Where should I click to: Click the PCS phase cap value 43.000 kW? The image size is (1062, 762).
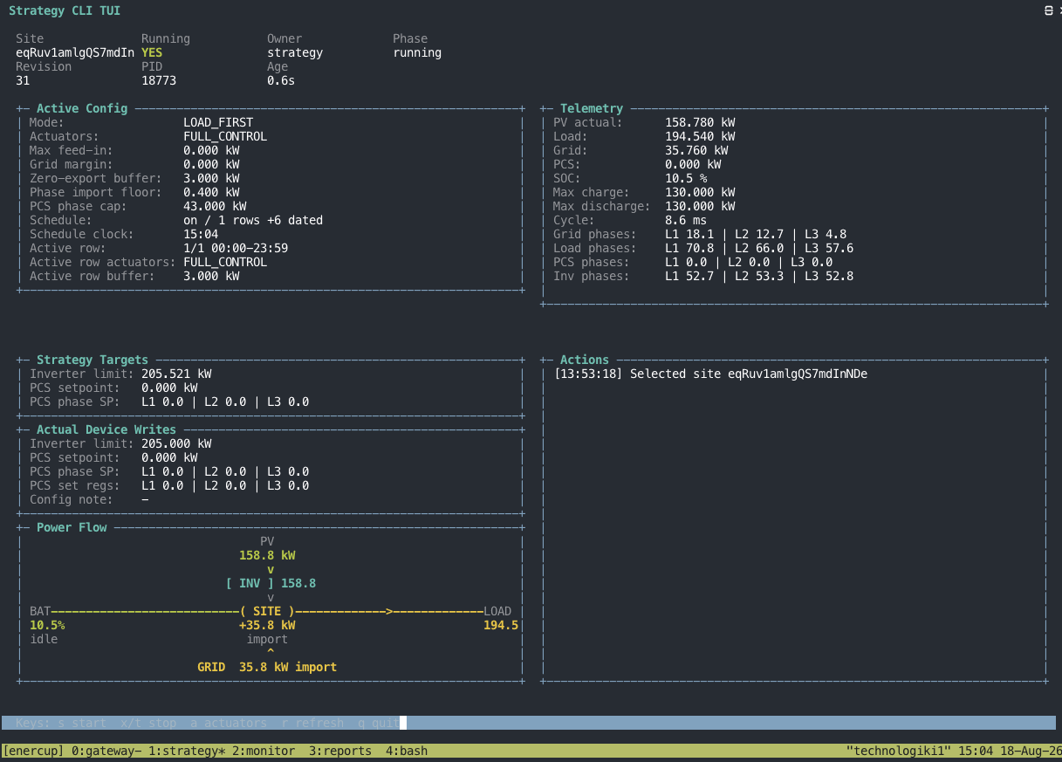pyautogui.click(x=215, y=206)
